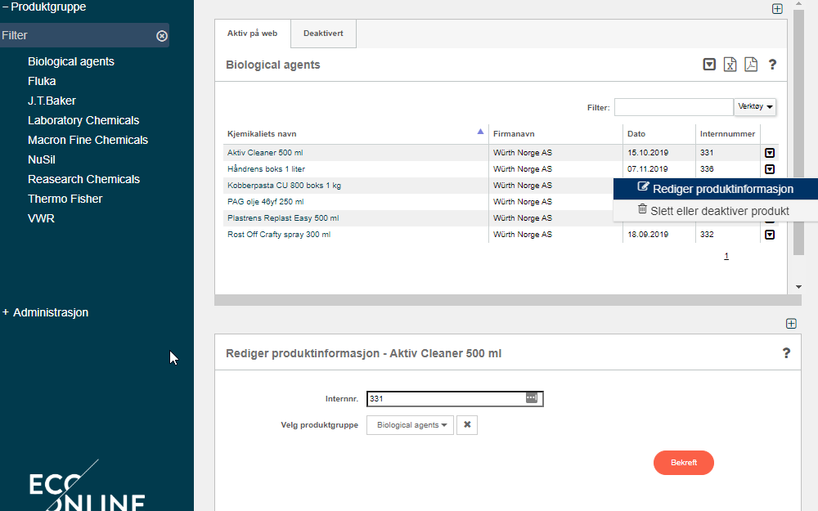Export the chemical list to PDF
Screen dimensions: 818x511
coord(751,65)
